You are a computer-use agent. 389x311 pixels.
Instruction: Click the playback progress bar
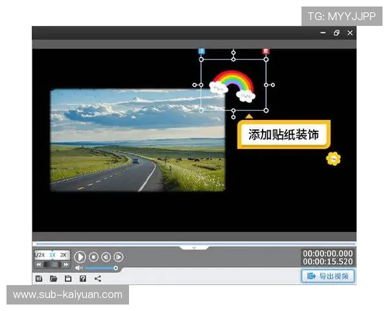tap(194, 244)
